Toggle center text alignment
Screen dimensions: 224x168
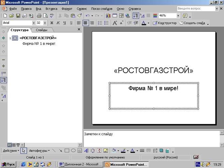click(85, 23)
